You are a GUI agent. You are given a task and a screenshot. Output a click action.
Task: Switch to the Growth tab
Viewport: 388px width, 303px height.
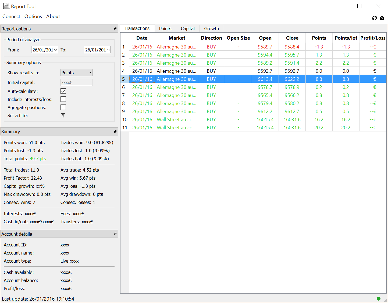pyautogui.click(x=211, y=29)
